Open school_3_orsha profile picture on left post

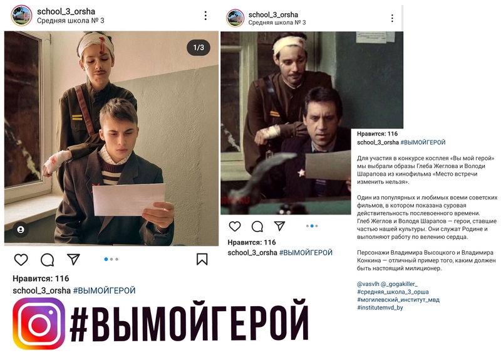pyautogui.click(x=22, y=15)
